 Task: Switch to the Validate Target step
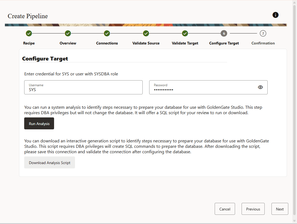click(x=185, y=43)
